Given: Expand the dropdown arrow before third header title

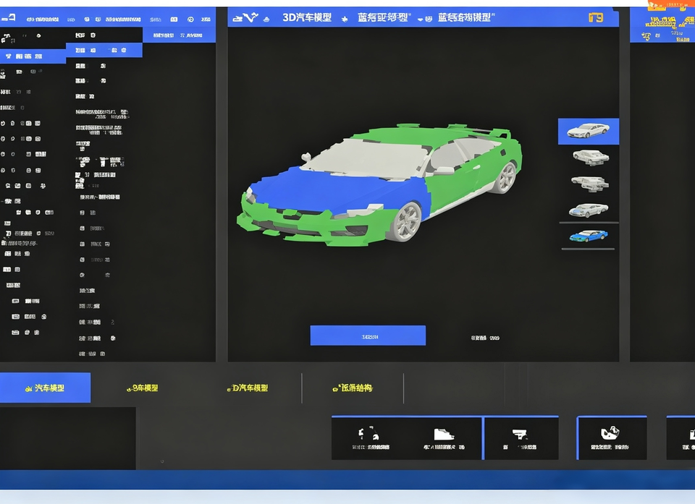Looking at the screenshot, I should pos(420,19).
